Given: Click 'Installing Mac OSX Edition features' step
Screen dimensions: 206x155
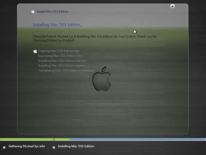Looking at the screenshot, I should click(62, 61).
